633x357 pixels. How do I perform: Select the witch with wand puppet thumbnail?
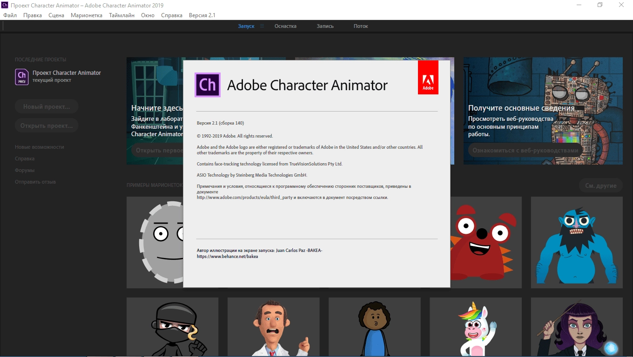pyautogui.click(x=577, y=327)
